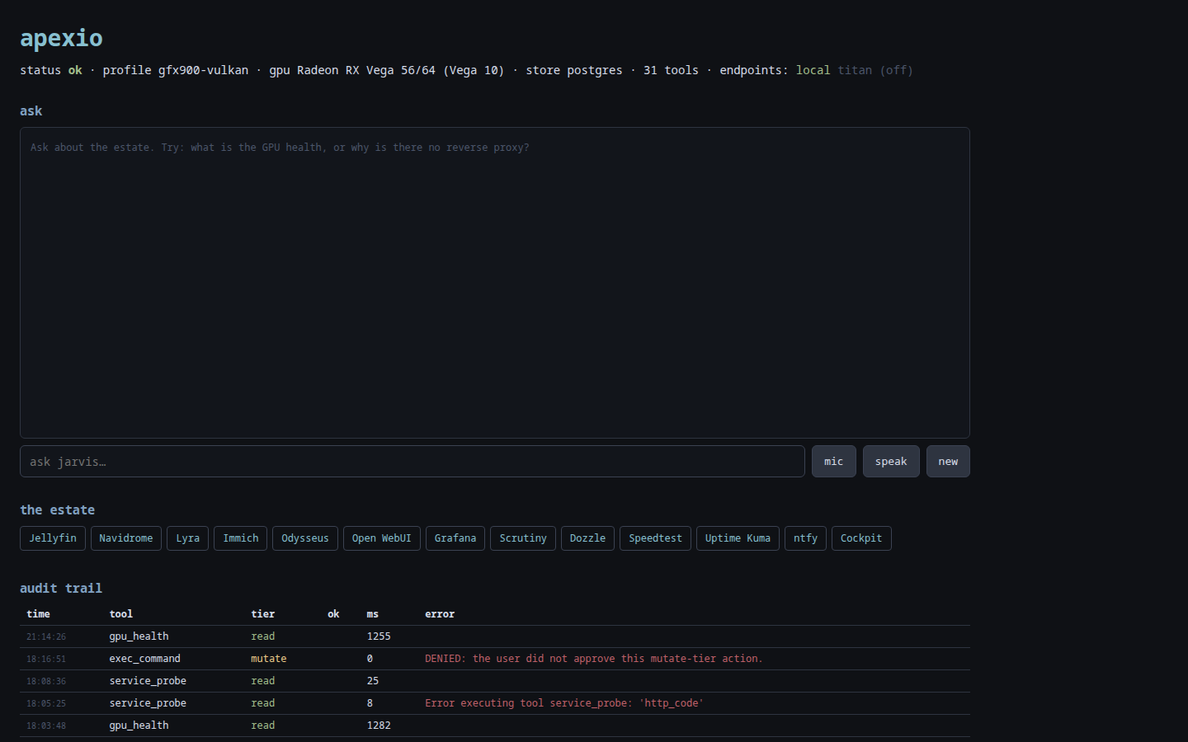Open the Scrutiny service link
Viewport: 1188px width, 742px height.
click(x=523, y=538)
